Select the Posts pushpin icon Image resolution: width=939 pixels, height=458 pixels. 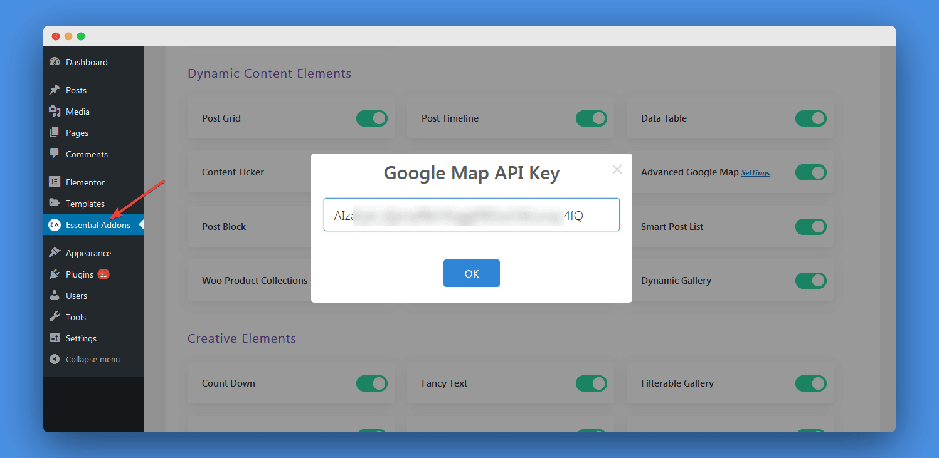tap(55, 90)
